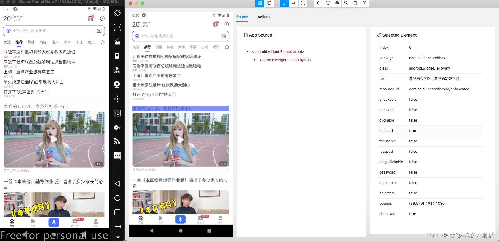Play girl video in emulator window

coord(54,139)
